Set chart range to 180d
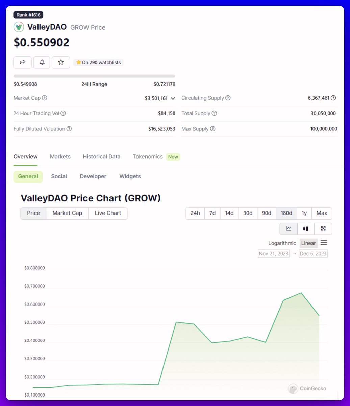The image size is (350, 406). coord(286,213)
